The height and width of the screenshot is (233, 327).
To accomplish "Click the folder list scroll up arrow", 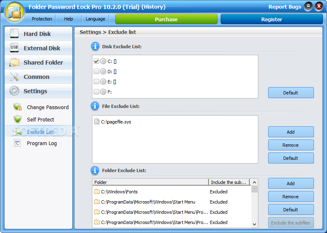I will point(254,182).
